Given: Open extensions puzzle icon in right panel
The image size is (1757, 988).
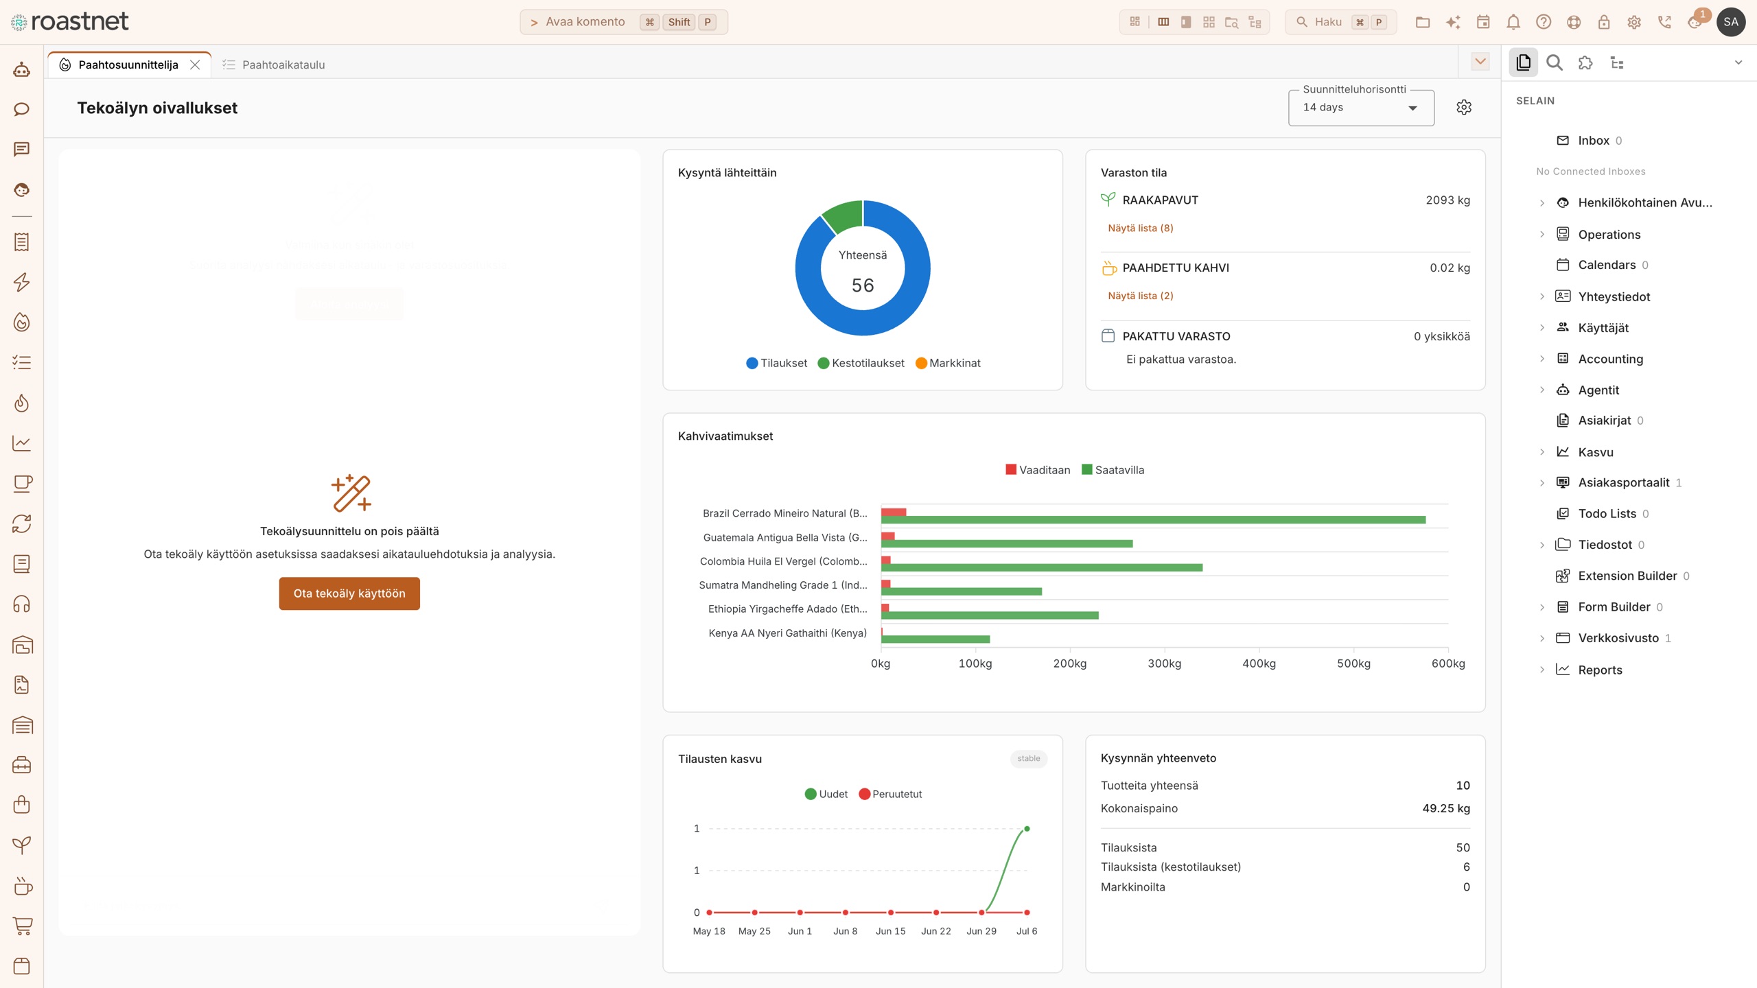Looking at the screenshot, I should [1585, 63].
